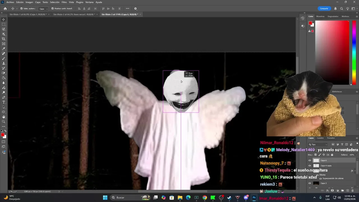
Task: Select the Pen tool
Action: coord(4,97)
